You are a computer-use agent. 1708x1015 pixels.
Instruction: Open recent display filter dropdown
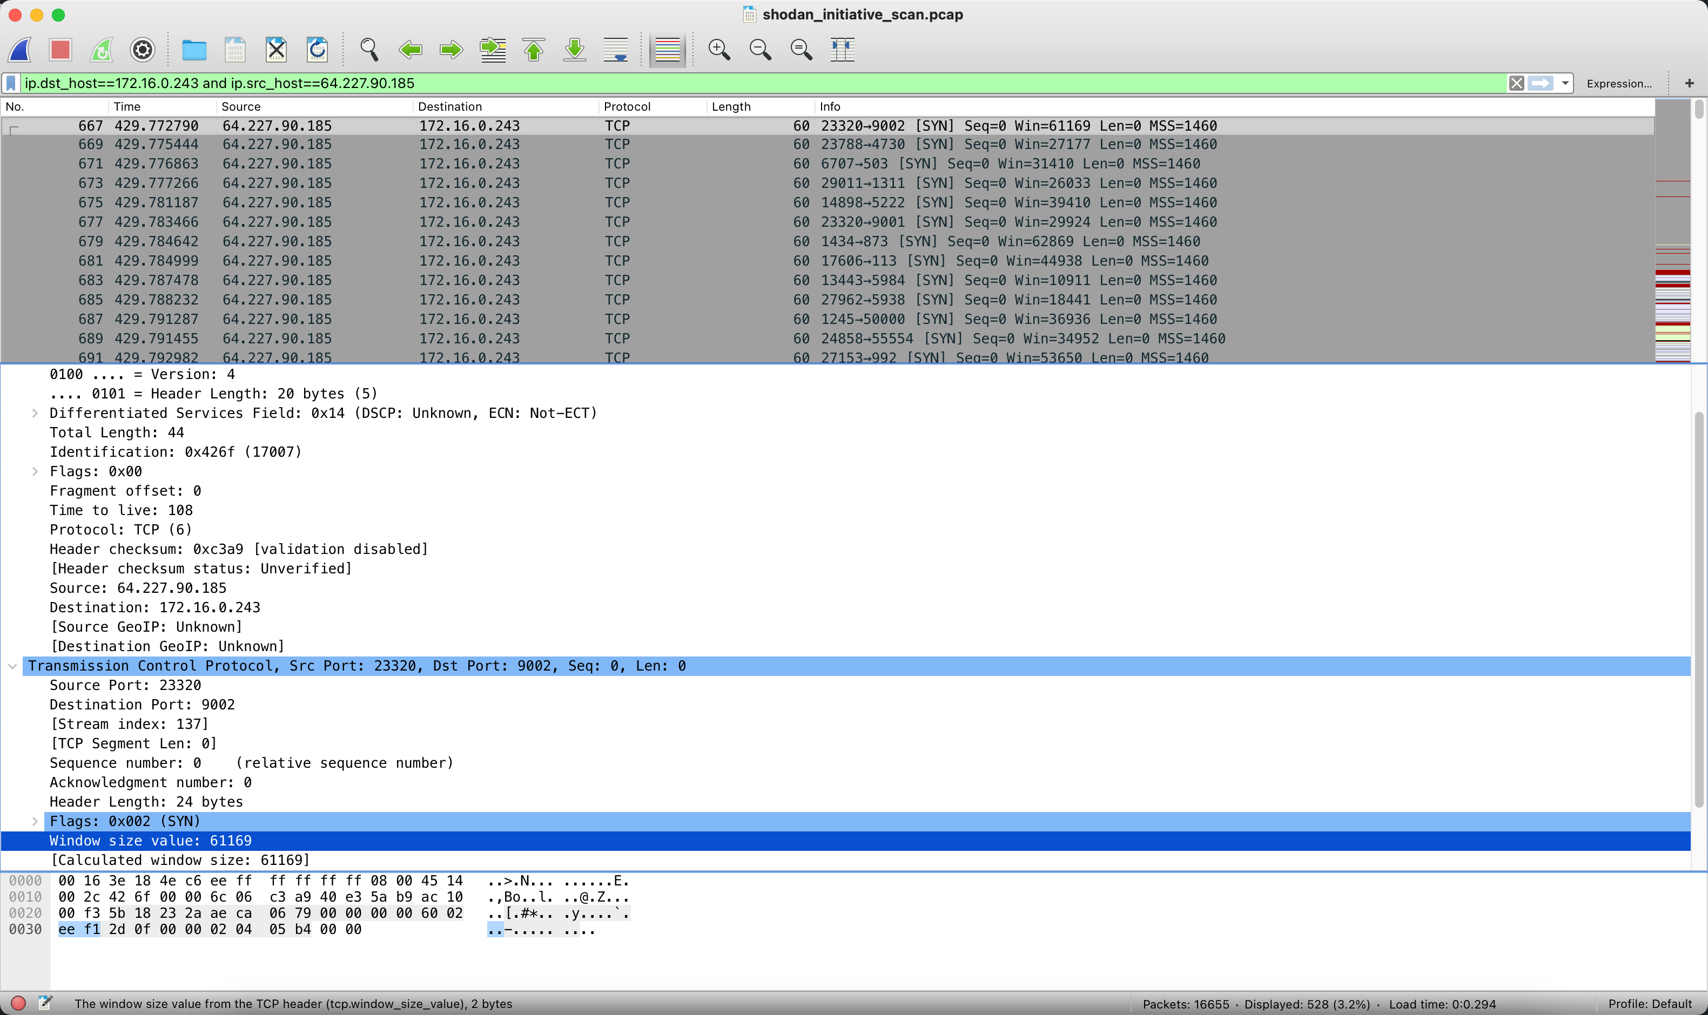1565,84
